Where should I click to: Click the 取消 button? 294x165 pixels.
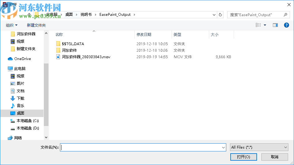(275, 157)
